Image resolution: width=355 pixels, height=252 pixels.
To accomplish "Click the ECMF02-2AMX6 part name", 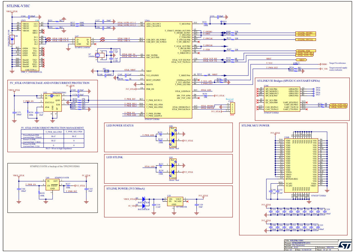I will click(82, 48).
